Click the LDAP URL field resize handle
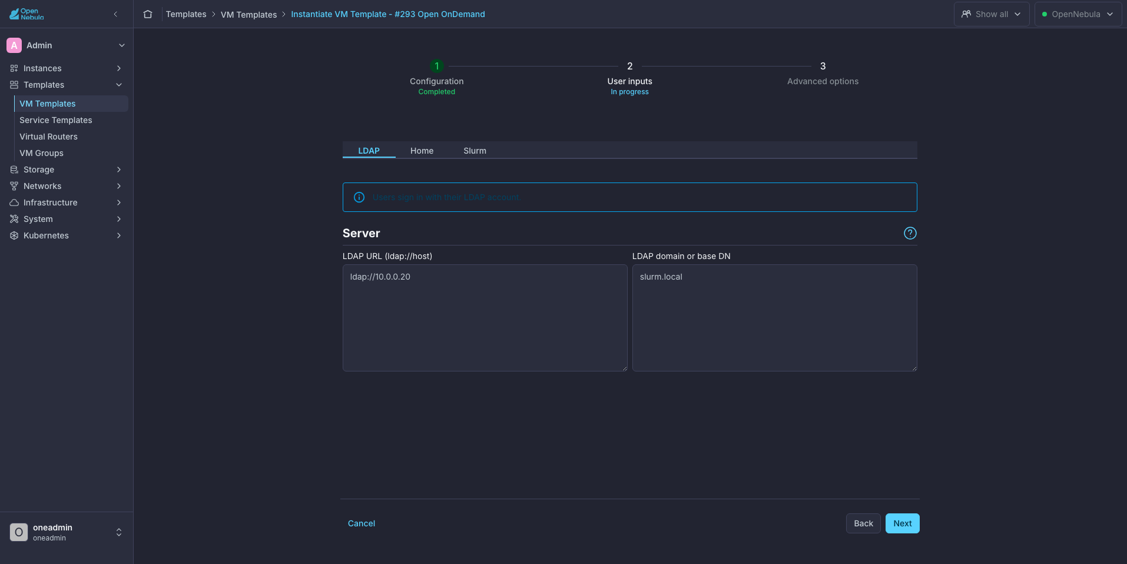Screen dimensions: 1127x564 [x=624, y=368]
